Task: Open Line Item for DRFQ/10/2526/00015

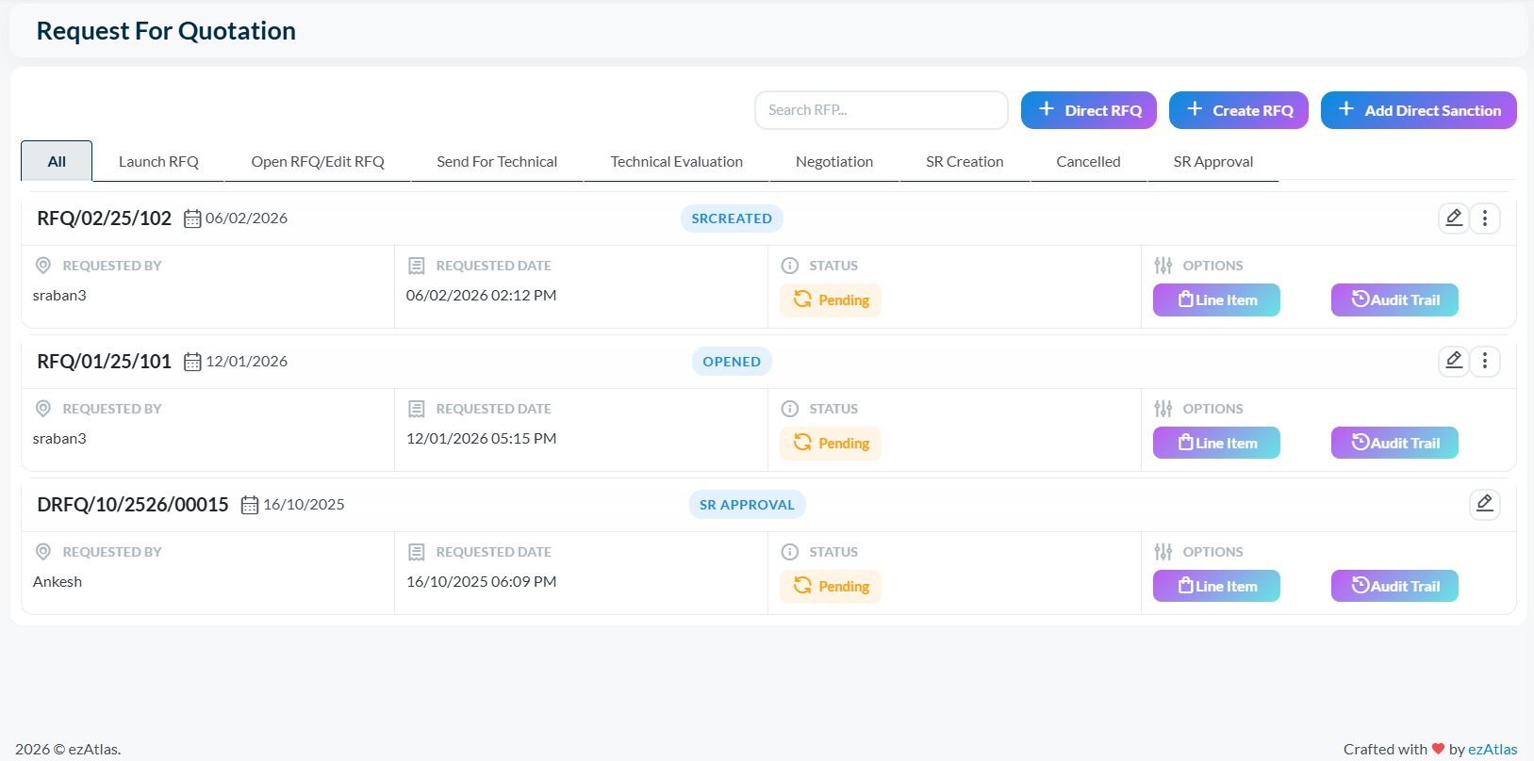Action: point(1216,587)
